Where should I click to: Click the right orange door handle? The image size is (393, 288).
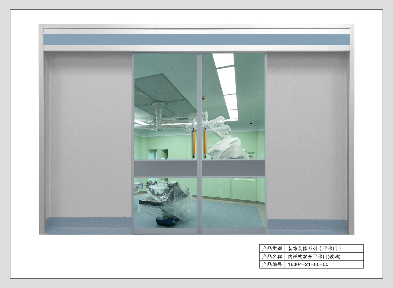(x=205, y=143)
